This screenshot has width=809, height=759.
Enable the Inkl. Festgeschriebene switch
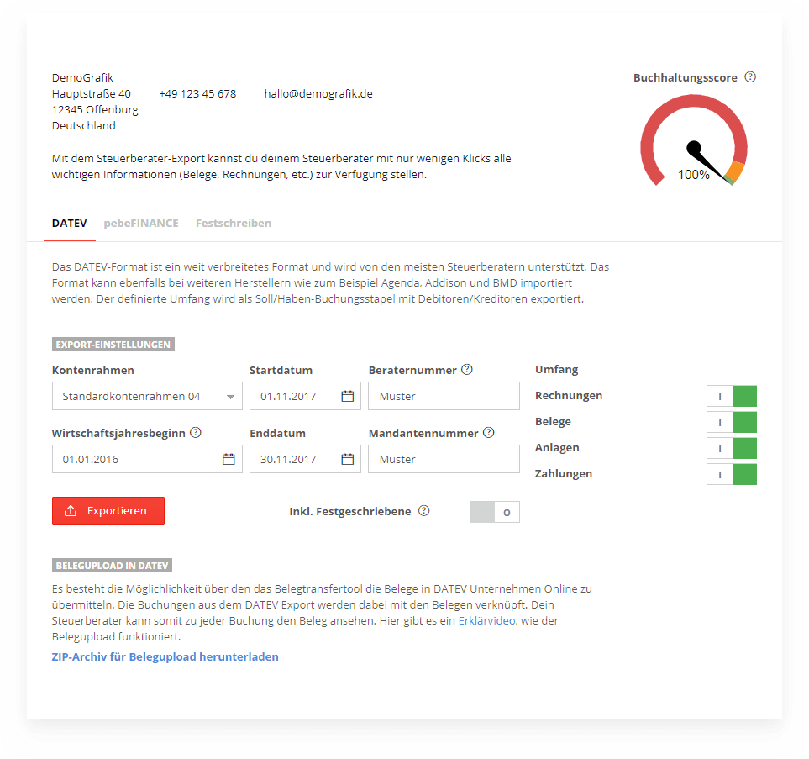494,512
